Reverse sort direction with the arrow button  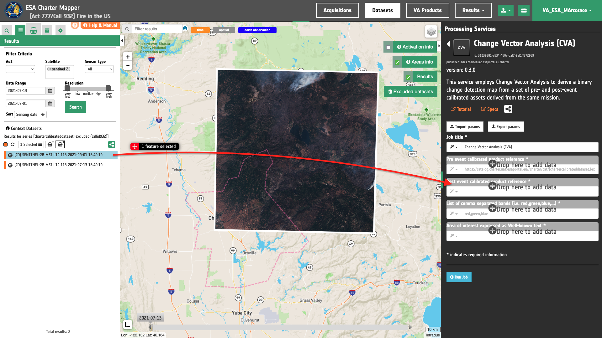tap(43, 115)
